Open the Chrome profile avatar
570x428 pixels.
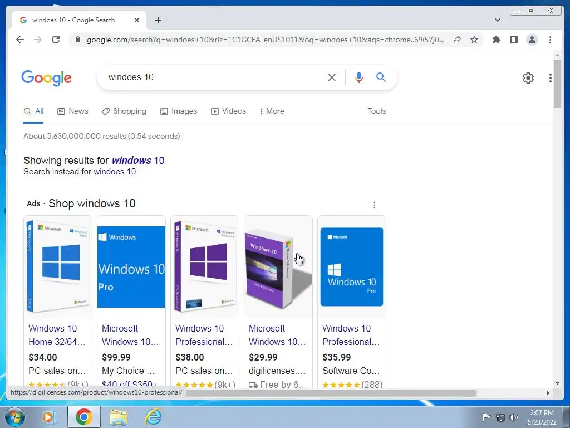[532, 40]
